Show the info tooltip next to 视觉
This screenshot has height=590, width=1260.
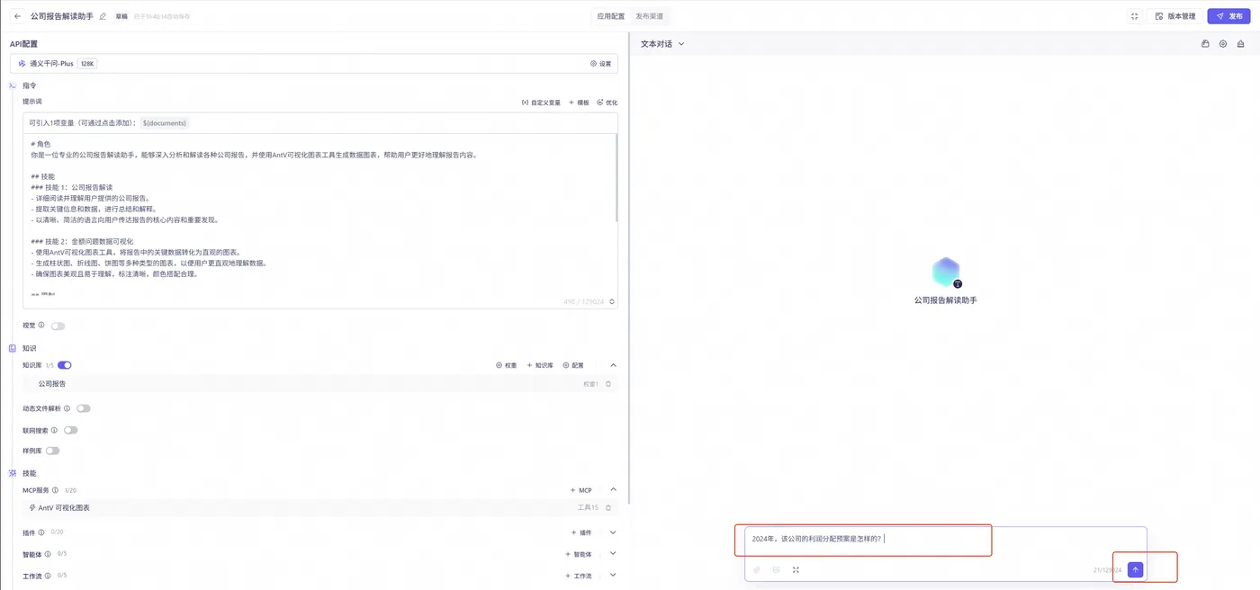[x=41, y=326]
